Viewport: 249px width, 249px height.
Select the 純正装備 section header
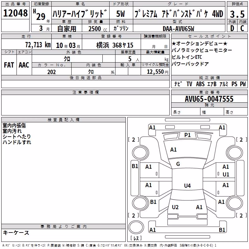(x=209, y=78)
